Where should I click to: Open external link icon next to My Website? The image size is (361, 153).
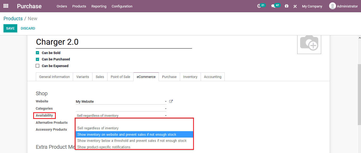click(171, 101)
